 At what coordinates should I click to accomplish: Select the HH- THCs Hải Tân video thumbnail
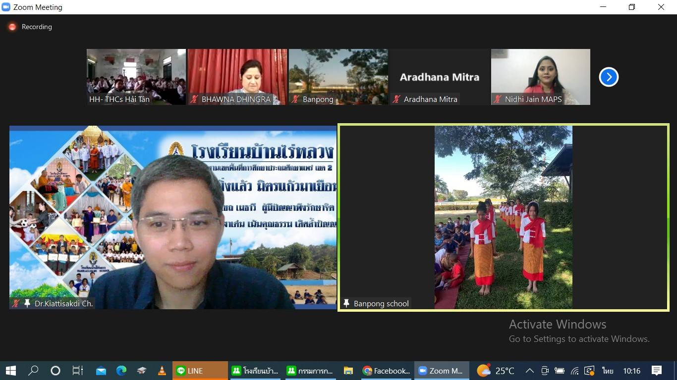pos(136,77)
